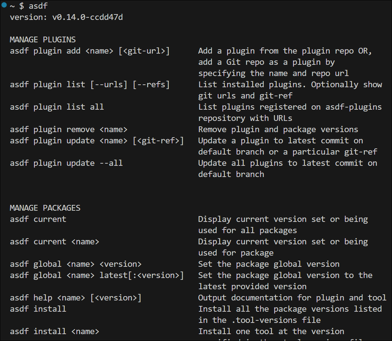The width and height of the screenshot is (392, 341).
Task: Click the version v0.14.0-ccdd47d text
Action: click(66, 17)
